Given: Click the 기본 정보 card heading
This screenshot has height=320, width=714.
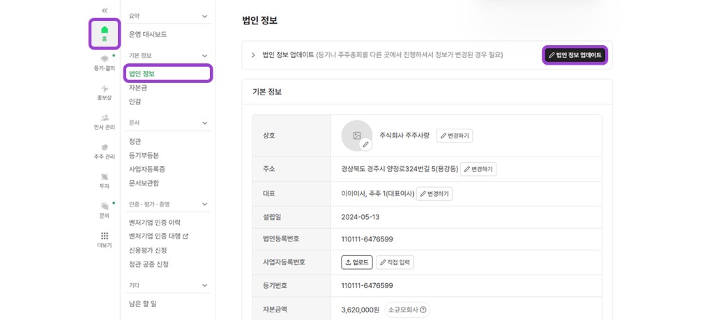Looking at the screenshot, I should [x=267, y=91].
